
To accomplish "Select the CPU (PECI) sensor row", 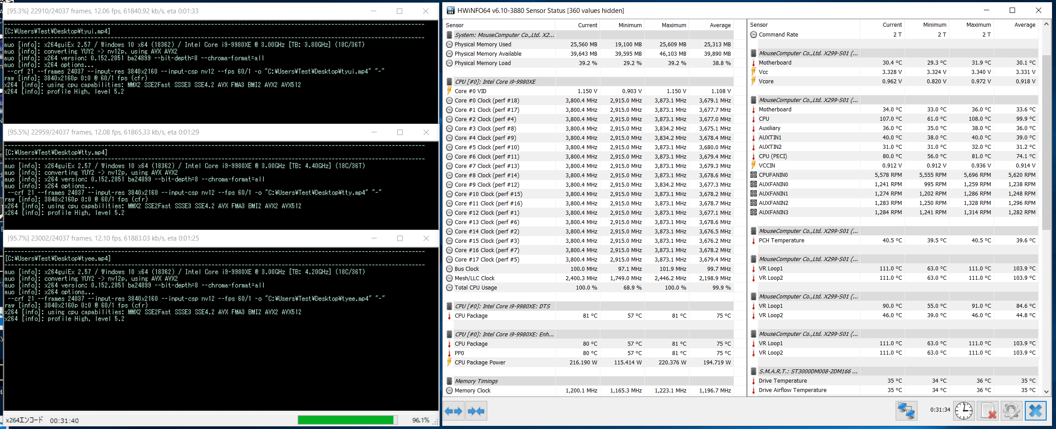I will (x=893, y=156).
